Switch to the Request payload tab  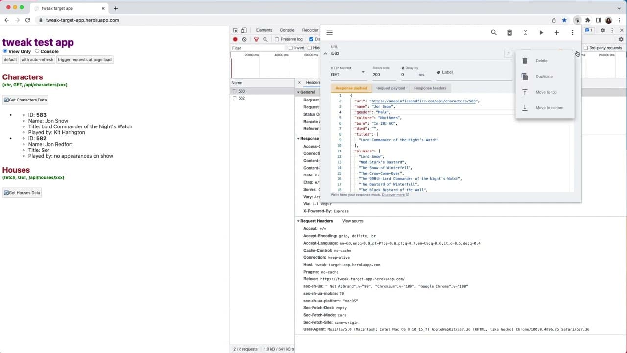point(390,88)
